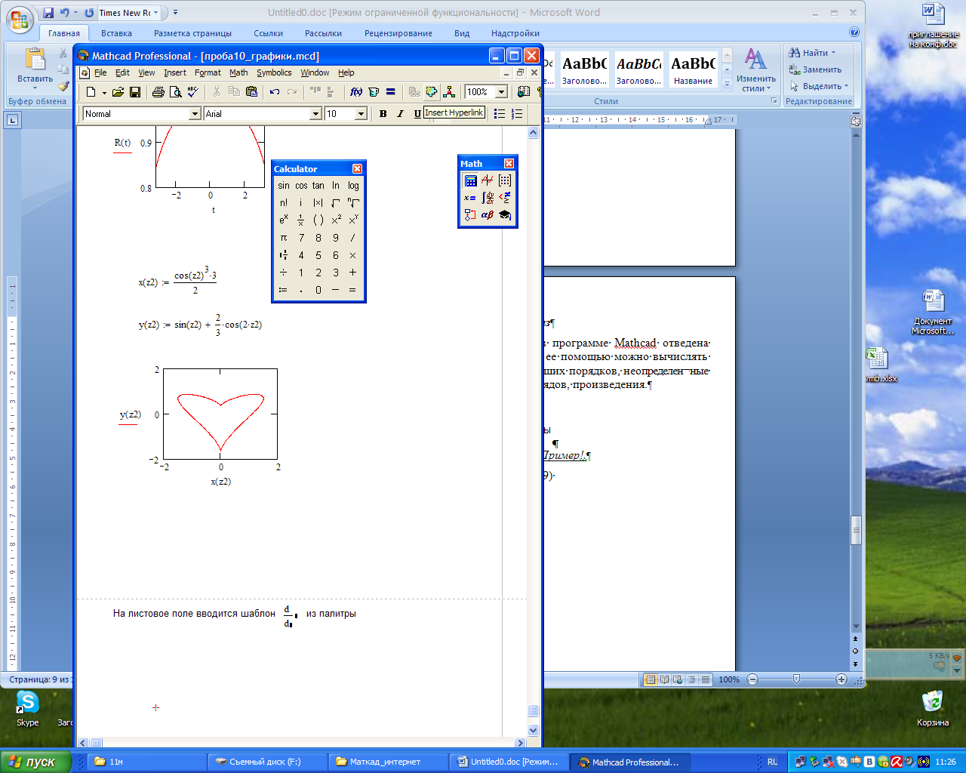Viewport: 966px width, 773px height.
Task: Click the sin key in Calculator palette
Action: pos(284,186)
